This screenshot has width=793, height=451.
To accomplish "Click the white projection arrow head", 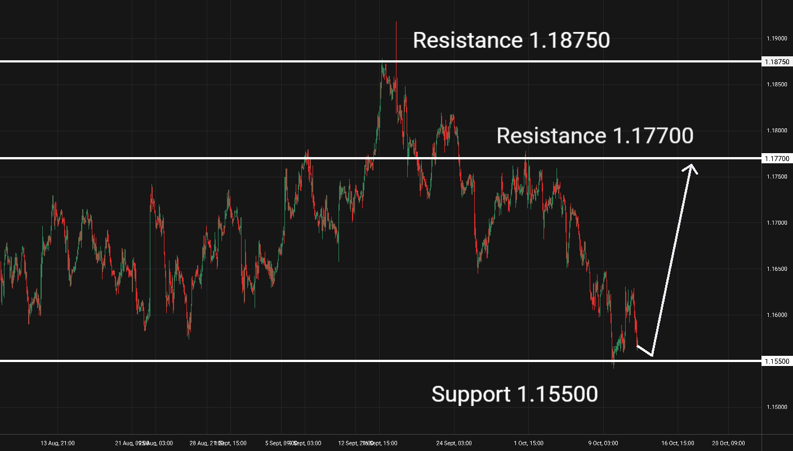I will click(692, 167).
